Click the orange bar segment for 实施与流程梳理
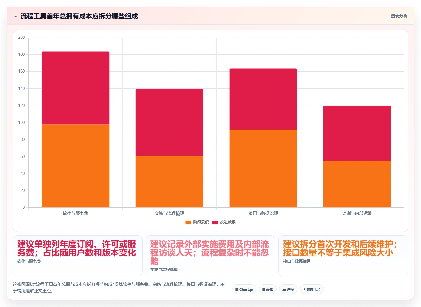The image size is (421, 307). (169, 181)
